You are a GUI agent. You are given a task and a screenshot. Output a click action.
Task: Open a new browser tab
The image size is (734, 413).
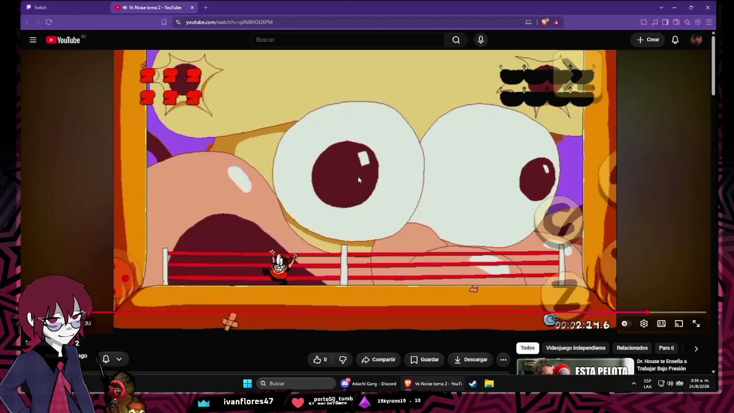pyautogui.click(x=205, y=7)
